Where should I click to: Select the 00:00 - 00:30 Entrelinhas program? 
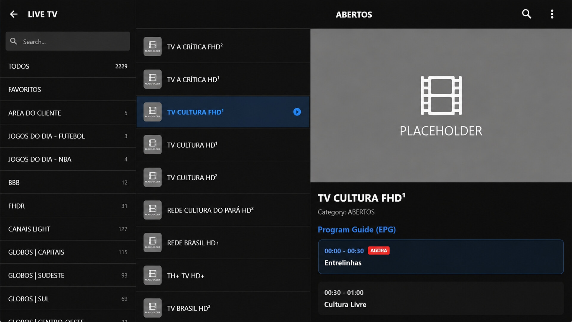coord(441,257)
